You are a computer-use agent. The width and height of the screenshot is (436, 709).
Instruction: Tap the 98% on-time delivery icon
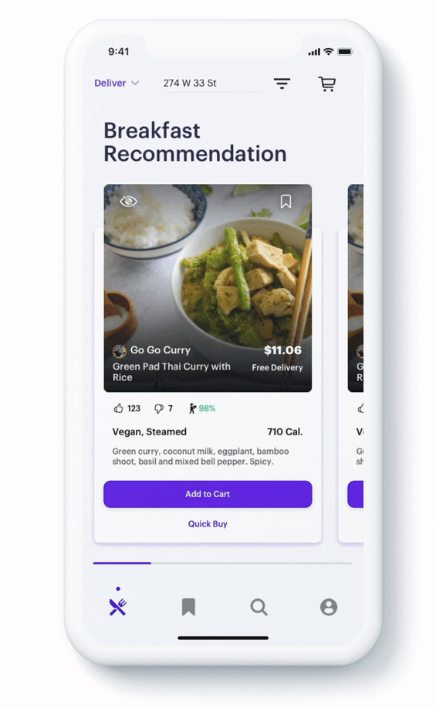(192, 408)
